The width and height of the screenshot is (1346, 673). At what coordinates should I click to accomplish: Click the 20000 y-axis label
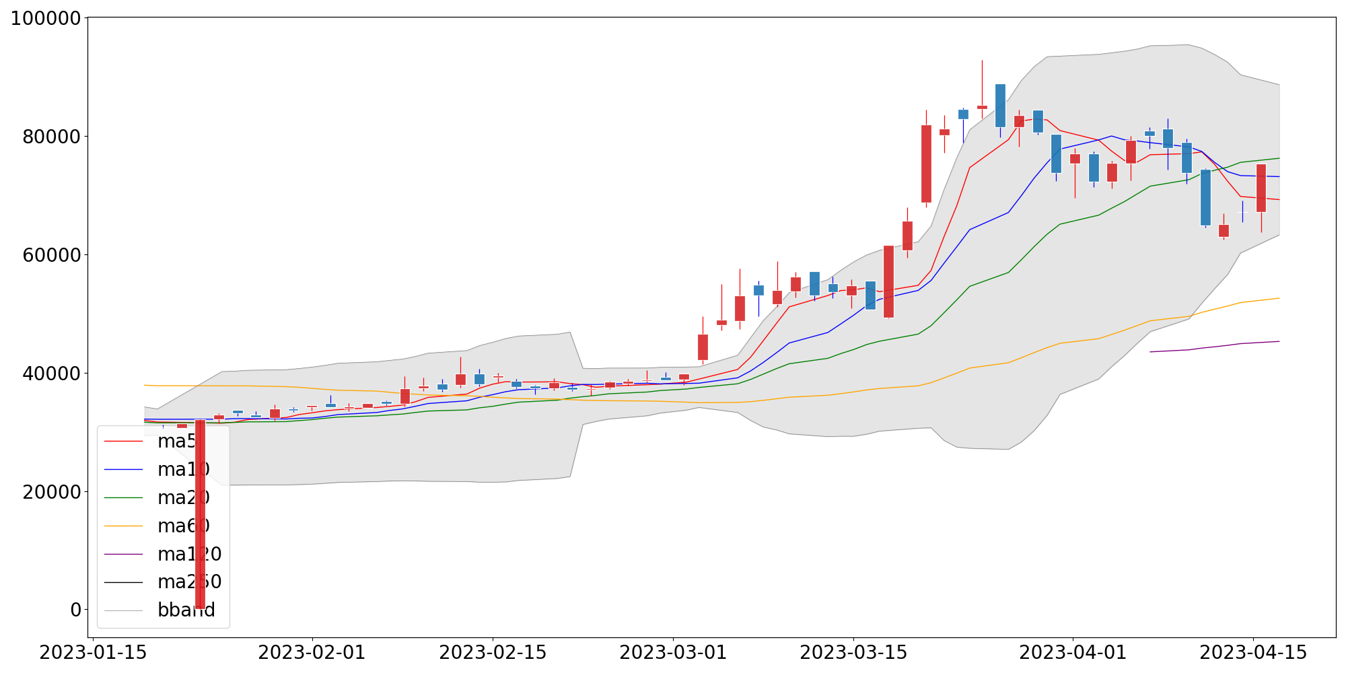(x=52, y=492)
